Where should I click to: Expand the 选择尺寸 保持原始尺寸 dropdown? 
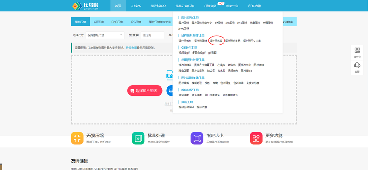[105, 35]
